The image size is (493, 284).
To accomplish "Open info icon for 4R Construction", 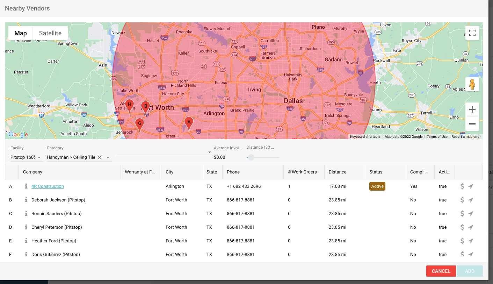I will point(26,186).
